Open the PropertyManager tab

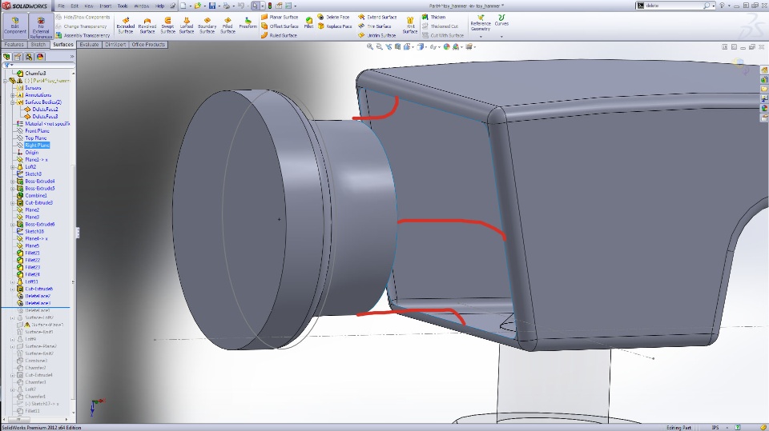(18, 57)
